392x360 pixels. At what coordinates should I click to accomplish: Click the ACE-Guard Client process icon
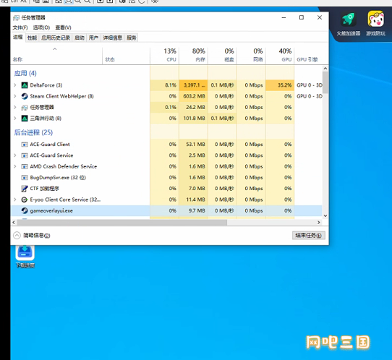(x=25, y=145)
